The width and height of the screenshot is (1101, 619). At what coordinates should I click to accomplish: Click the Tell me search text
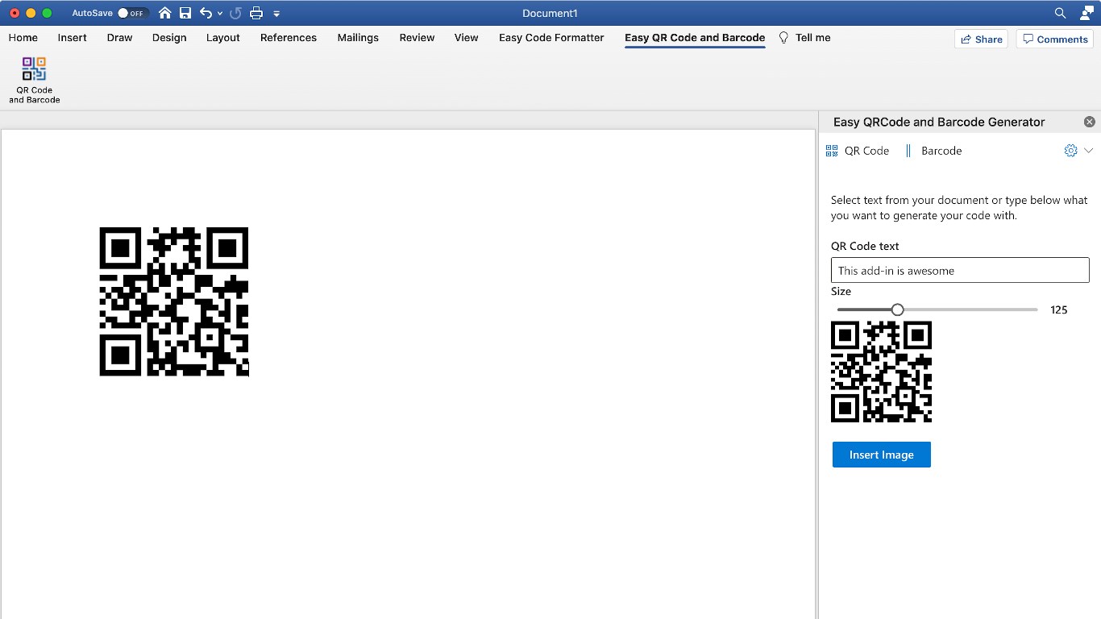[x=812, y=38]
